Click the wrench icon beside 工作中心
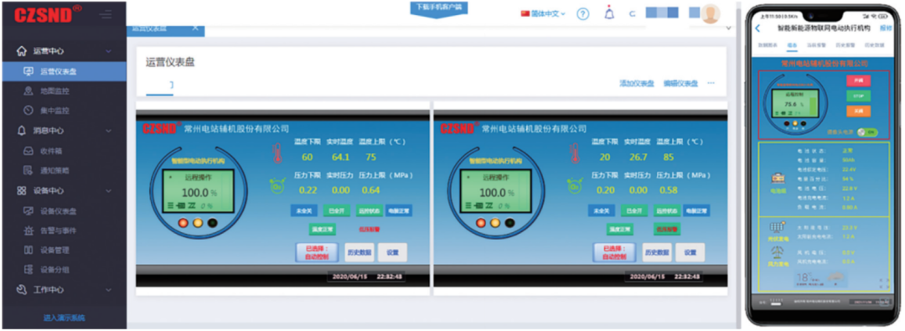The height and width of the screenshot is (331, 905). (22, 290)
